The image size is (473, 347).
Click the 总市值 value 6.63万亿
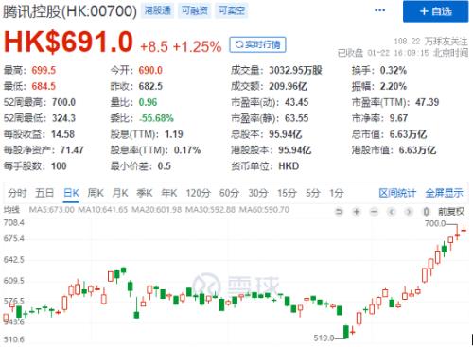click(x=408, y=134)
